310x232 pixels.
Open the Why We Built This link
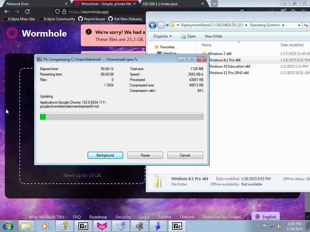[47, 217]
